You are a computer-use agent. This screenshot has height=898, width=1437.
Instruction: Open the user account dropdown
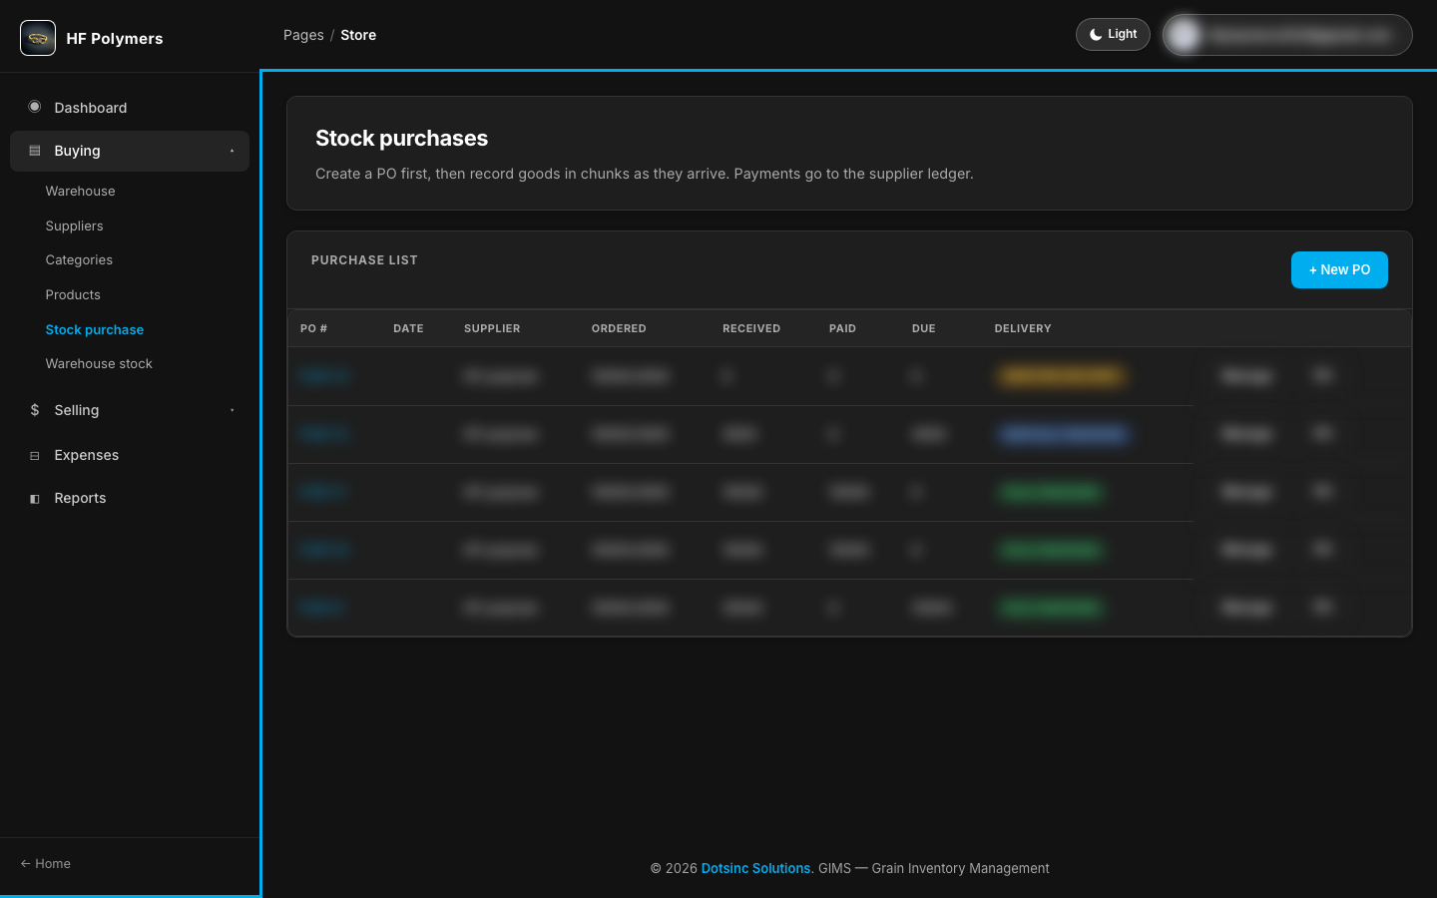(1287, 35)
